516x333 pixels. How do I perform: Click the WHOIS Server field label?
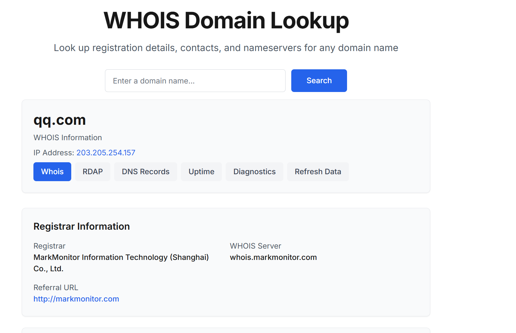pyautogui.click(x=255, y=246)
